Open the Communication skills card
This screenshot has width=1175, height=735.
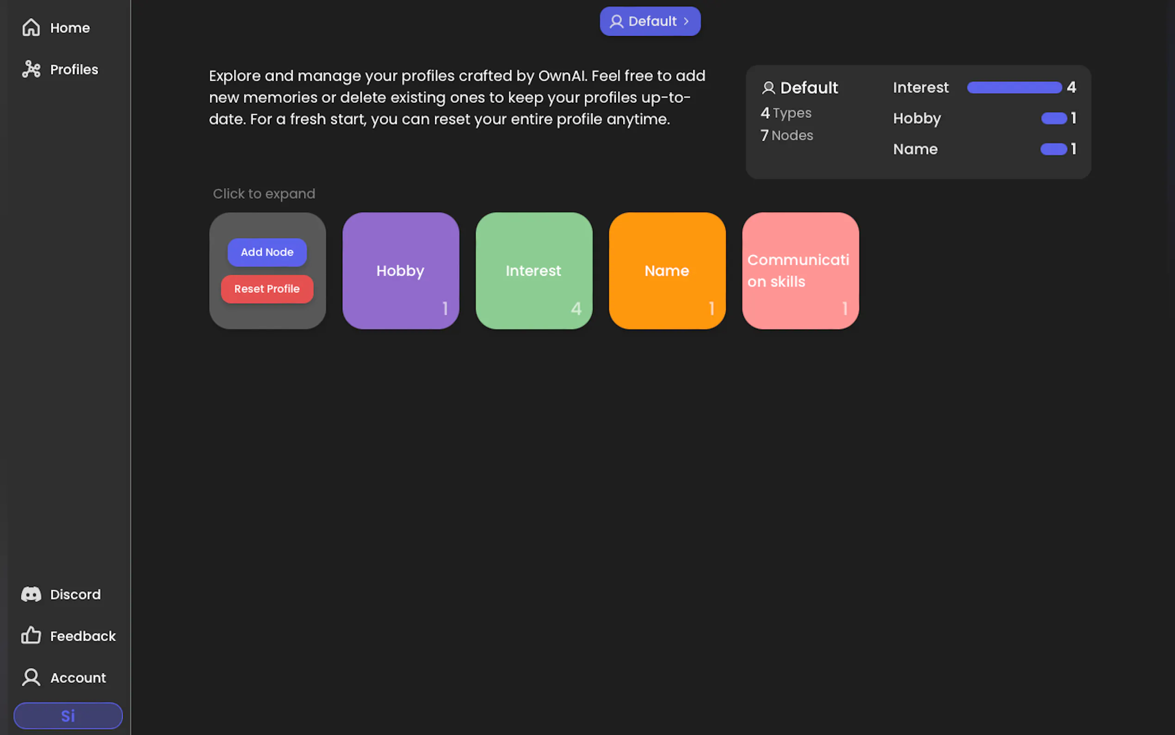click(x=800, y=271)
